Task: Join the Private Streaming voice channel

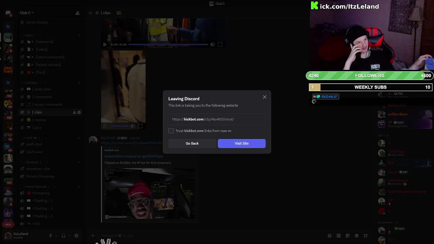Action: point(40,176)
